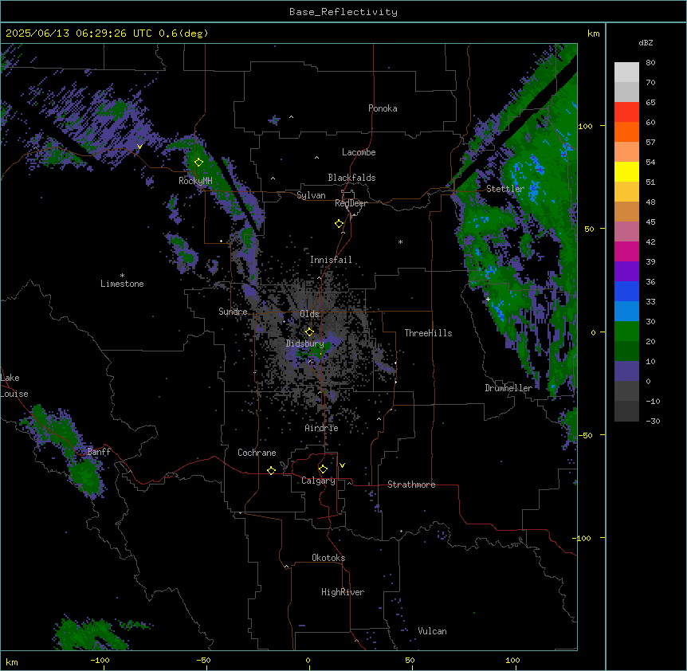Image resolution: width=687 pixels, height=671 pixels.
Task: Click the slate purple 0–10 dBZ swatch
Action: 626,371
